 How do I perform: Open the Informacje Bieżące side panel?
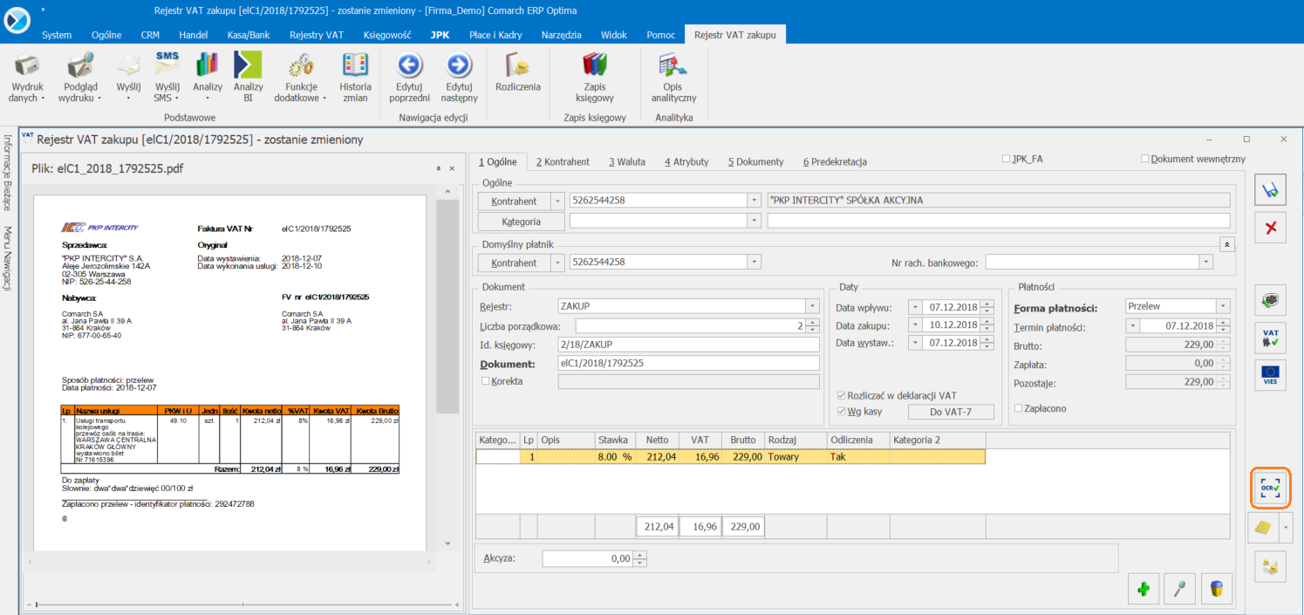[7, 172]
